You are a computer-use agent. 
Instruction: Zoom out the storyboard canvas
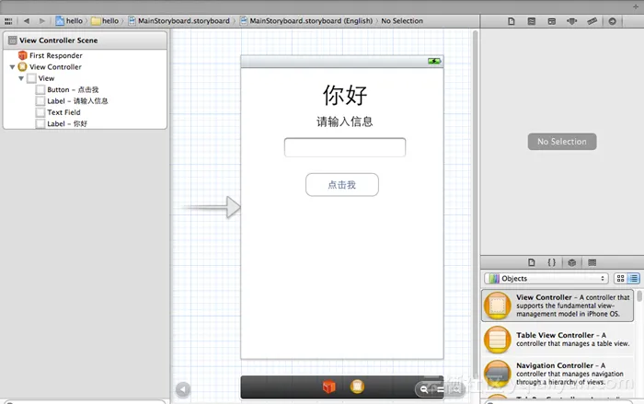[424, 389]
